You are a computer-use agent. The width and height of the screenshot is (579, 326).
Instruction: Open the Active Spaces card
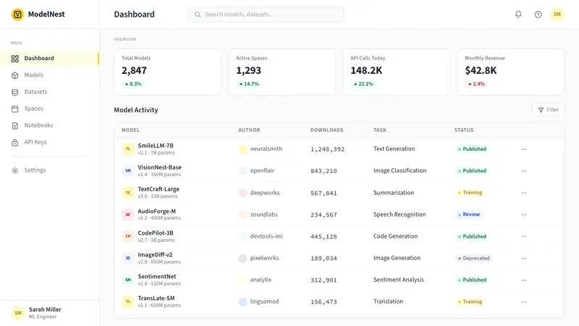[x=282, y=72]
